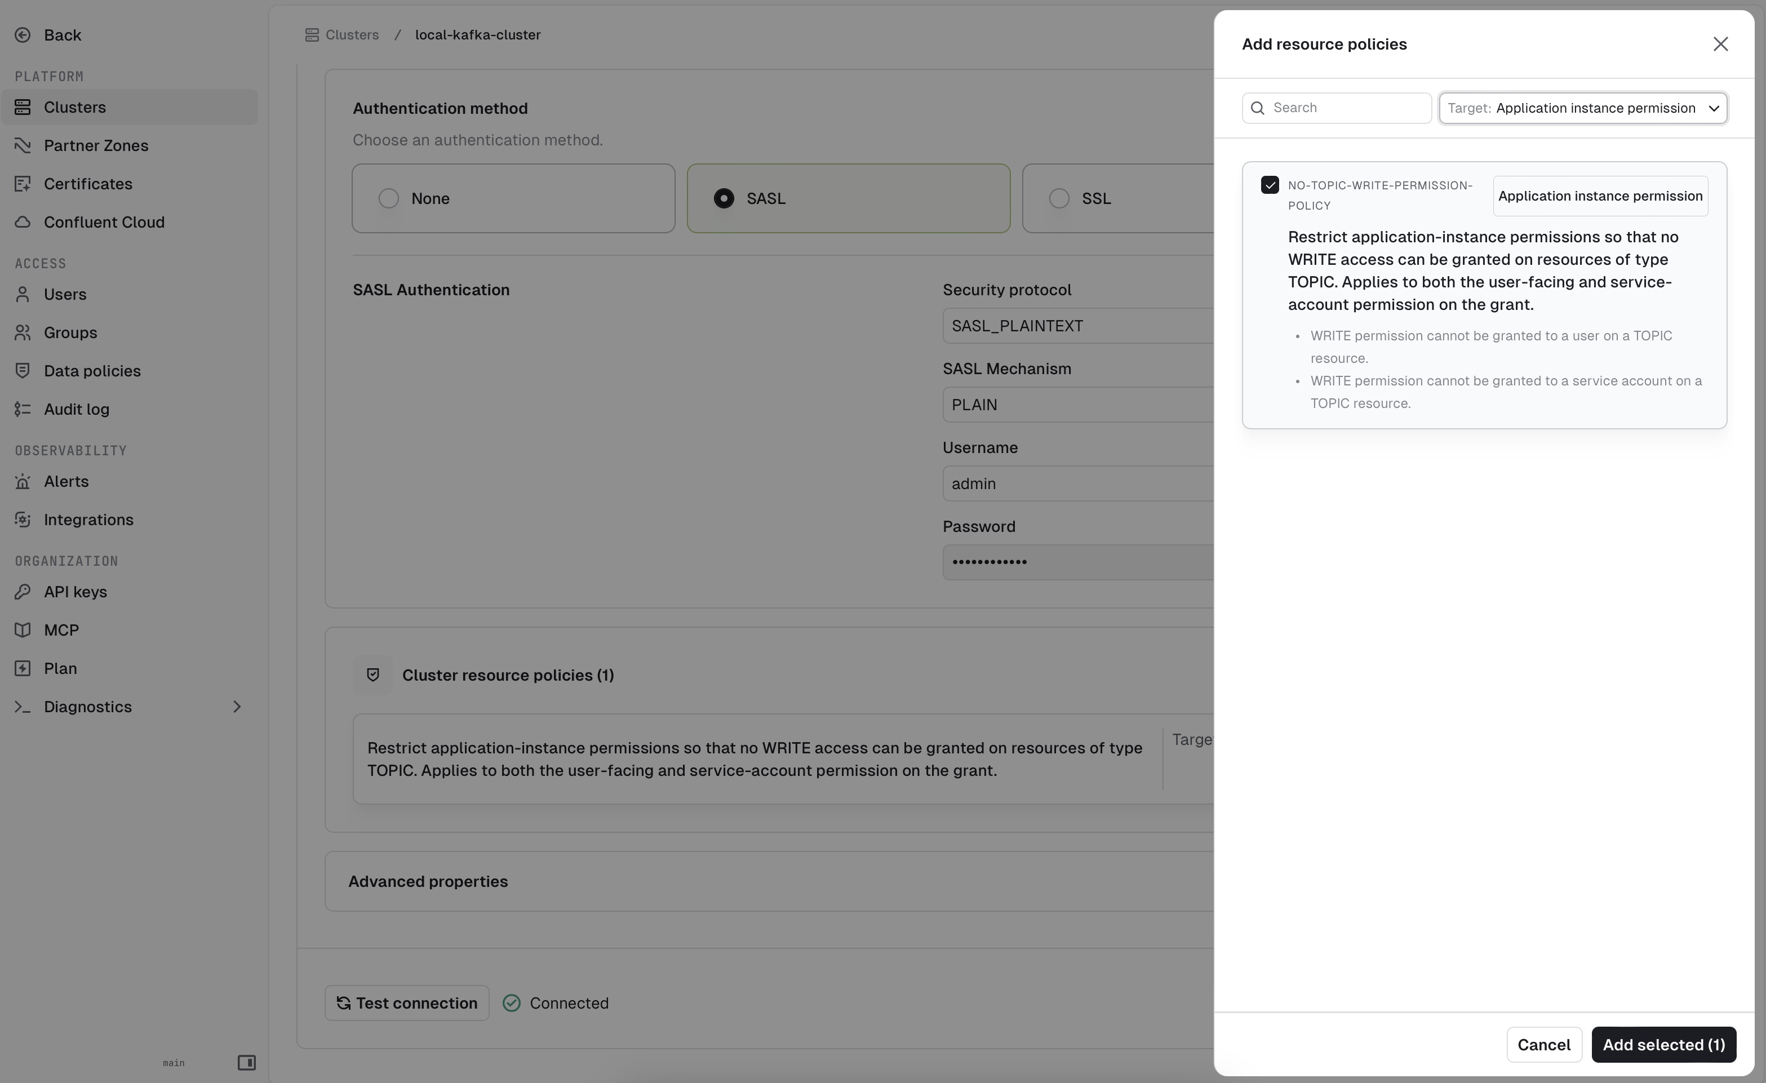Click the Clusters server icon in sidebar

click(23, 107)
